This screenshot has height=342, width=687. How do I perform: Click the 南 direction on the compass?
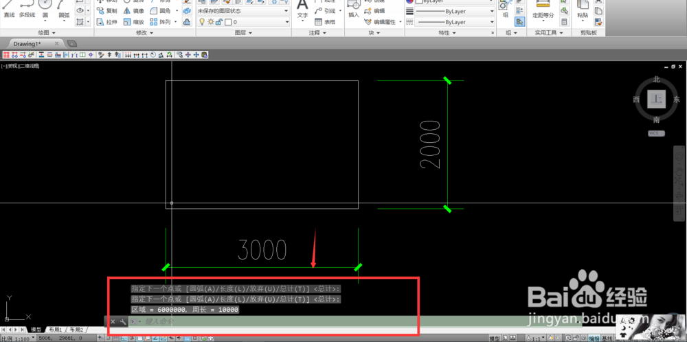coord(656,119)
